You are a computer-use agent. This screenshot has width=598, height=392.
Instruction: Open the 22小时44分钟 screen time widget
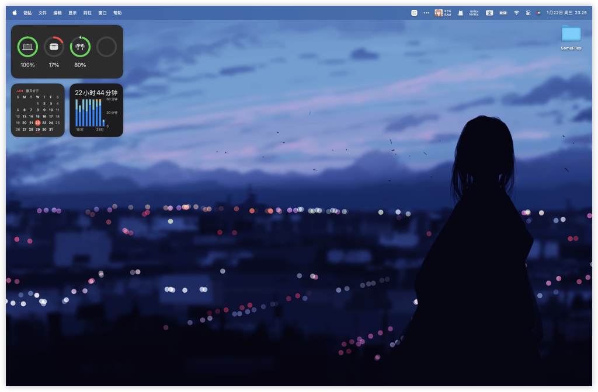[96, 110]
